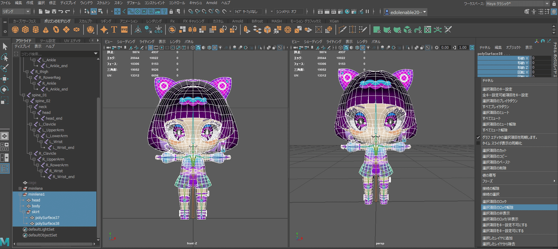
Task: Click the redo arrow icon
Action: tap(68, 11)
